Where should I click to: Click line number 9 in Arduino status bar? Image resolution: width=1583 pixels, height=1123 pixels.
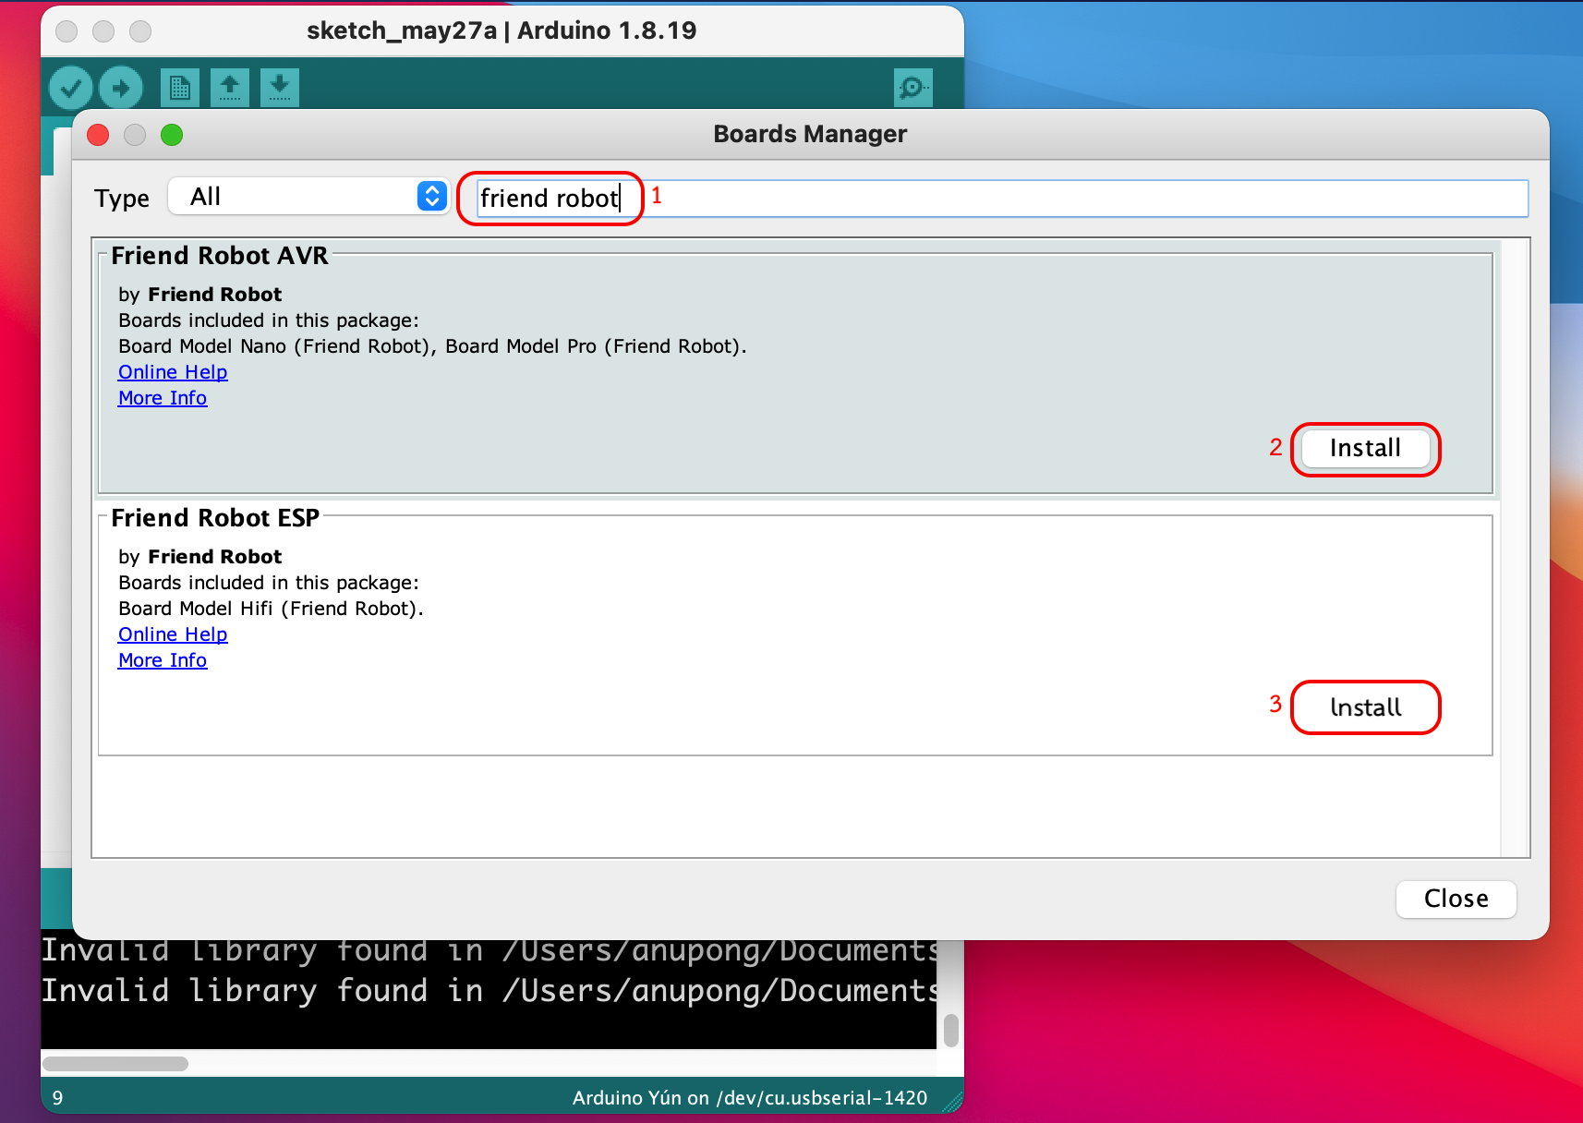tap(58, 1098)
